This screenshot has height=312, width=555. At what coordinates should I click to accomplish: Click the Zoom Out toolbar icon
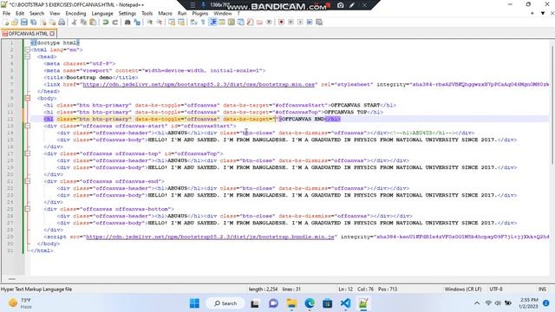[x=160, y=22]
